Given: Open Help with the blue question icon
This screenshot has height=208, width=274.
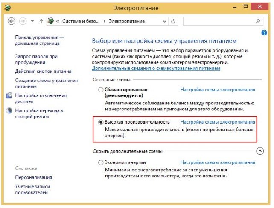Looking at the screenshot, I should pyautogui.click(x=264, y=32).
